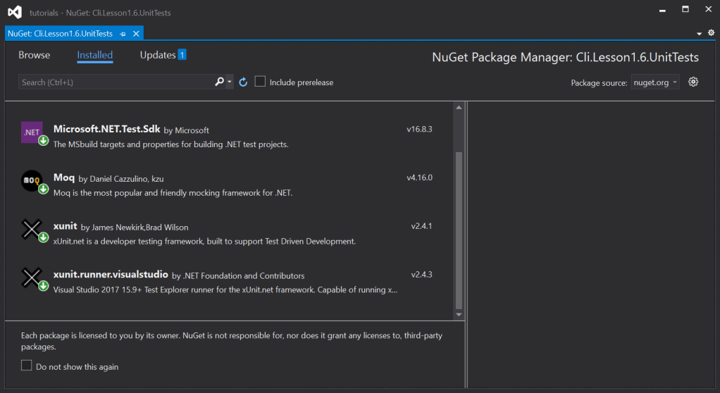Check Do not show this again

[27, 366]
